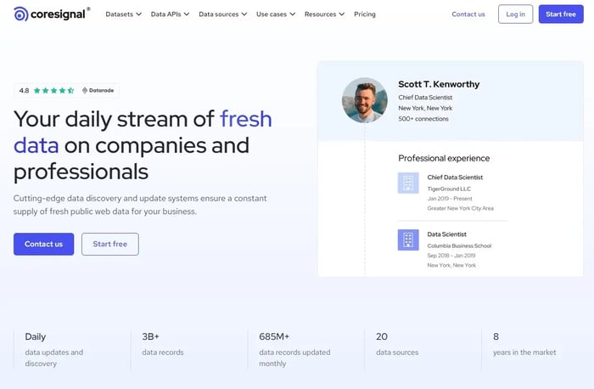Expand the Resources dropdown
Screen dimensions: 594x389
click(324, 14)
